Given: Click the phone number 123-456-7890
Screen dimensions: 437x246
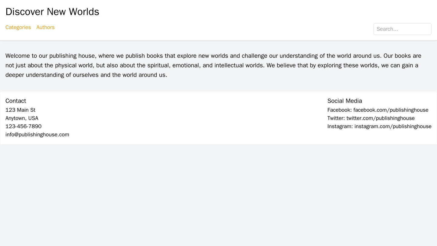Looking at the screenshot, I should coord(23,126).
